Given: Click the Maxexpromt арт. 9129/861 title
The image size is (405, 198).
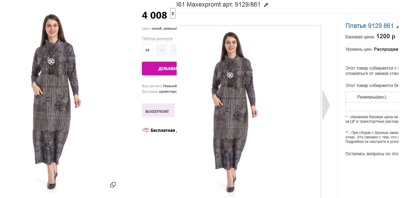Looking at the screenshot, I should coord(224,4).
